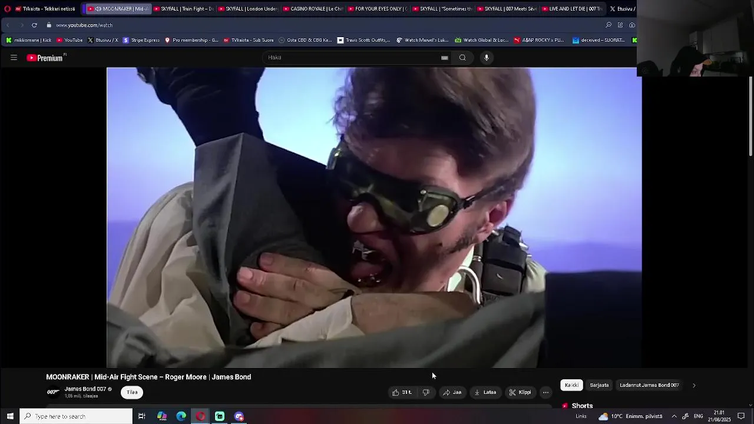Switch to SKYFALL London Underground tab
Viewport: 754px width, 424px height.
pyautogui.click(x=249, y=9)
